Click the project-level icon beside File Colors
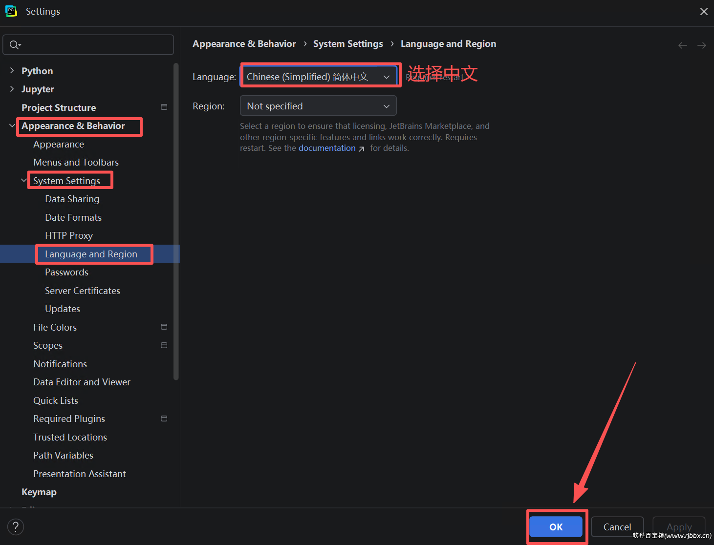 (x=164, y=327)
